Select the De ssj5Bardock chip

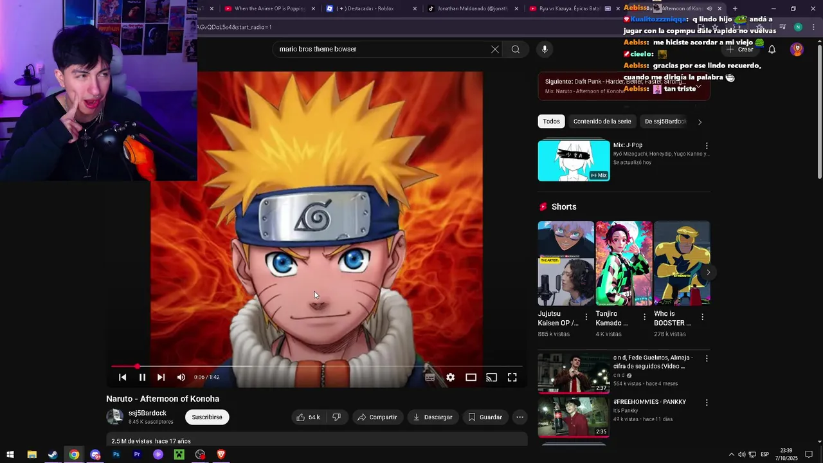(665, 122)
